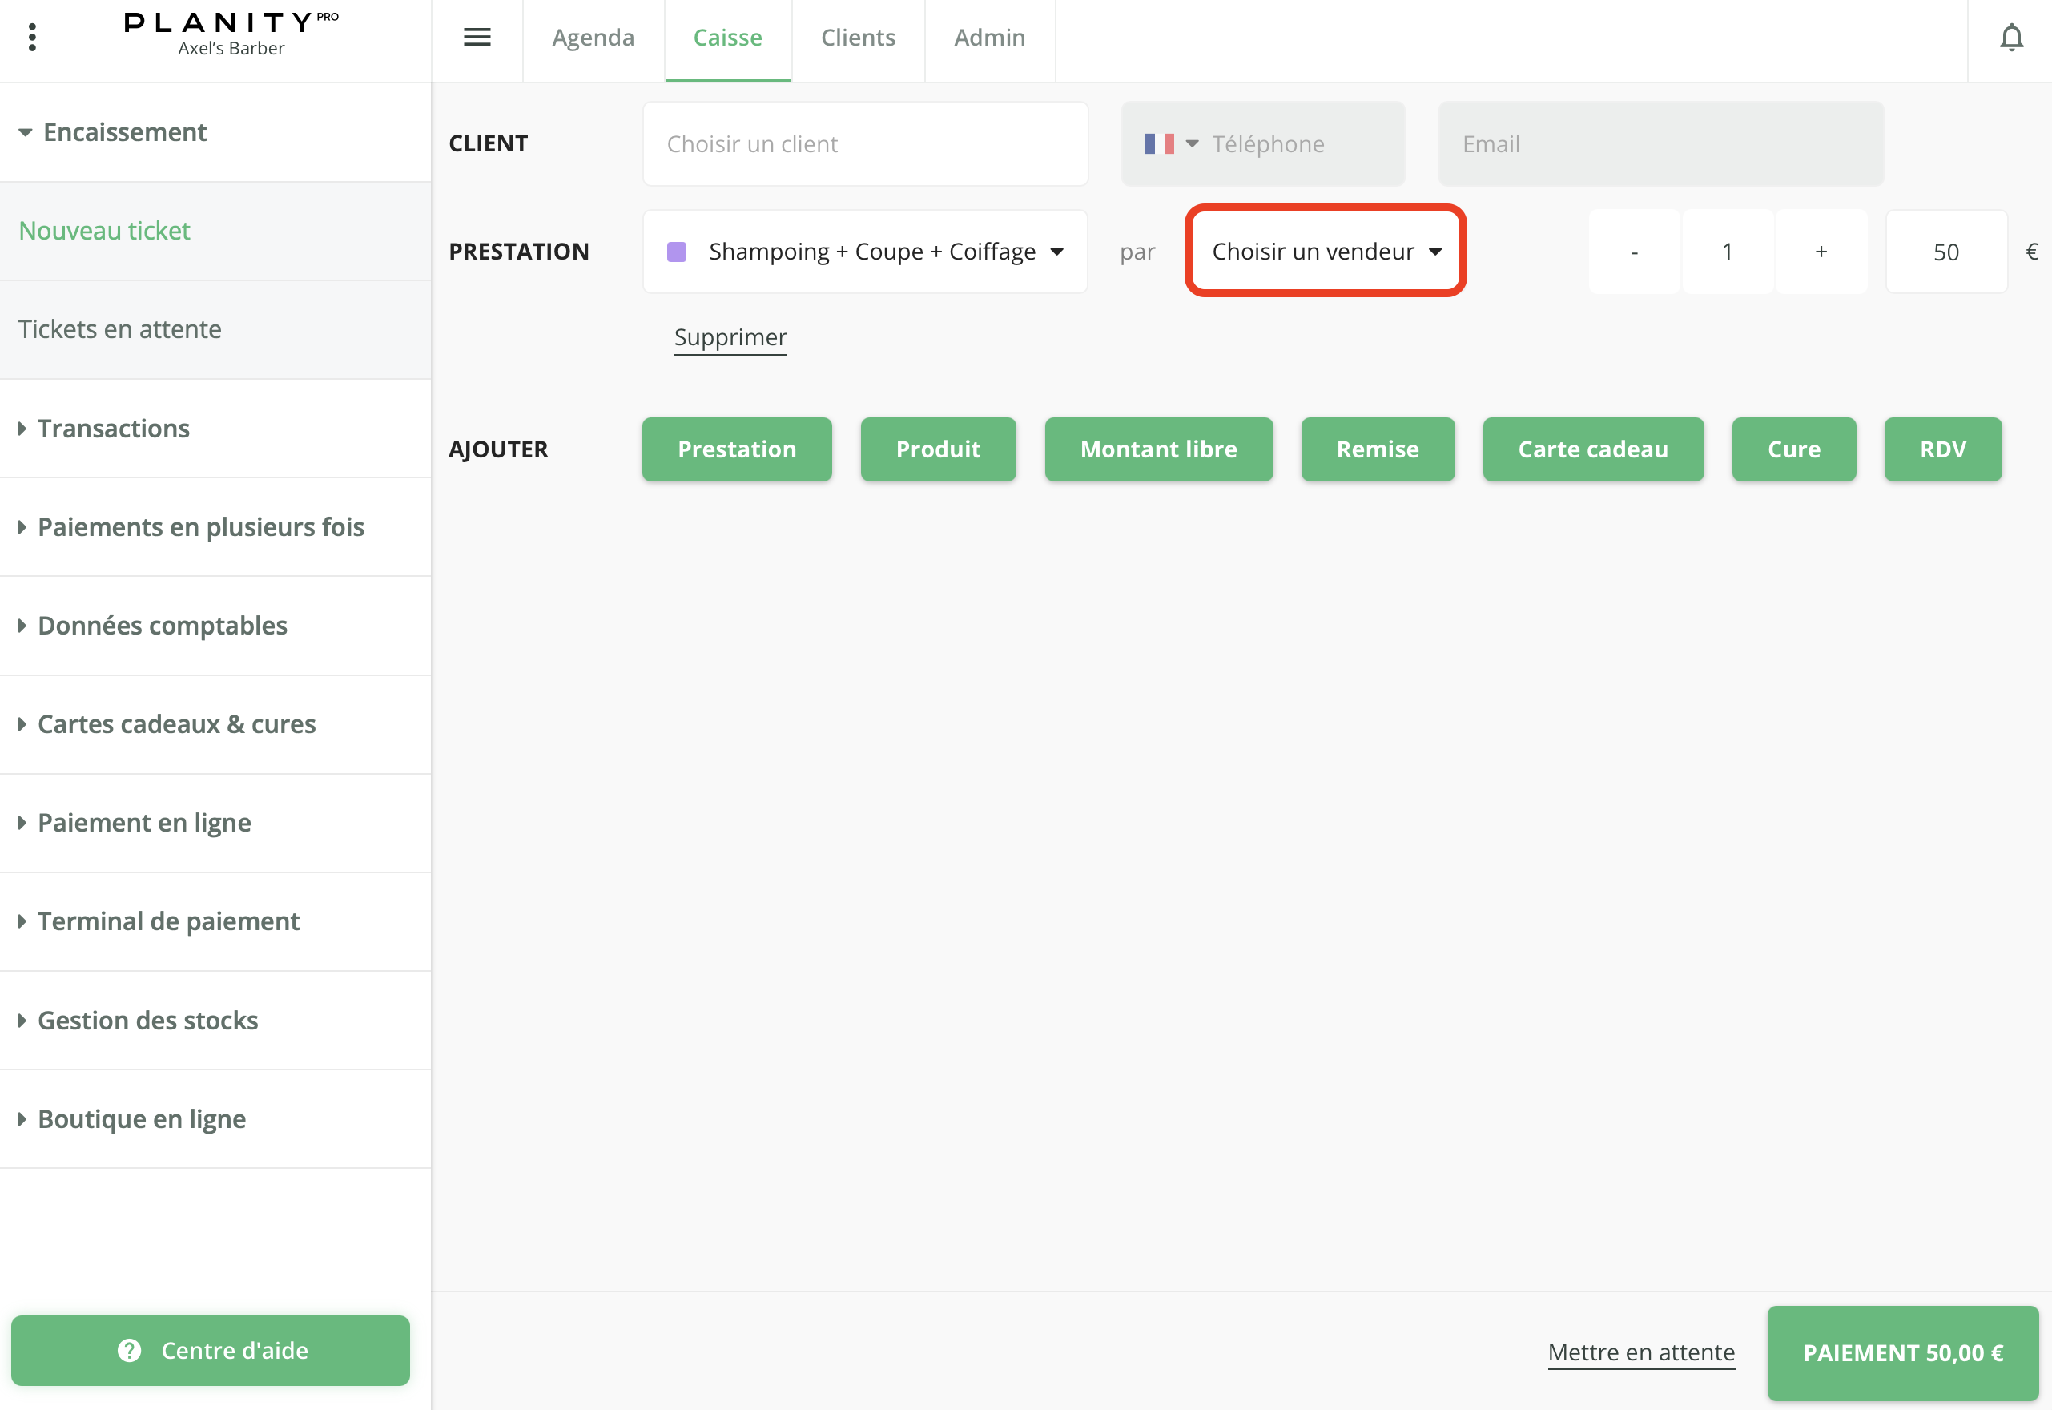Click the Choisir un client field
Screen dimensions: 2052x1410
[865, 144]
